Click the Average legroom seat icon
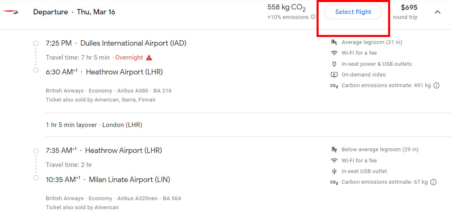 334,42
